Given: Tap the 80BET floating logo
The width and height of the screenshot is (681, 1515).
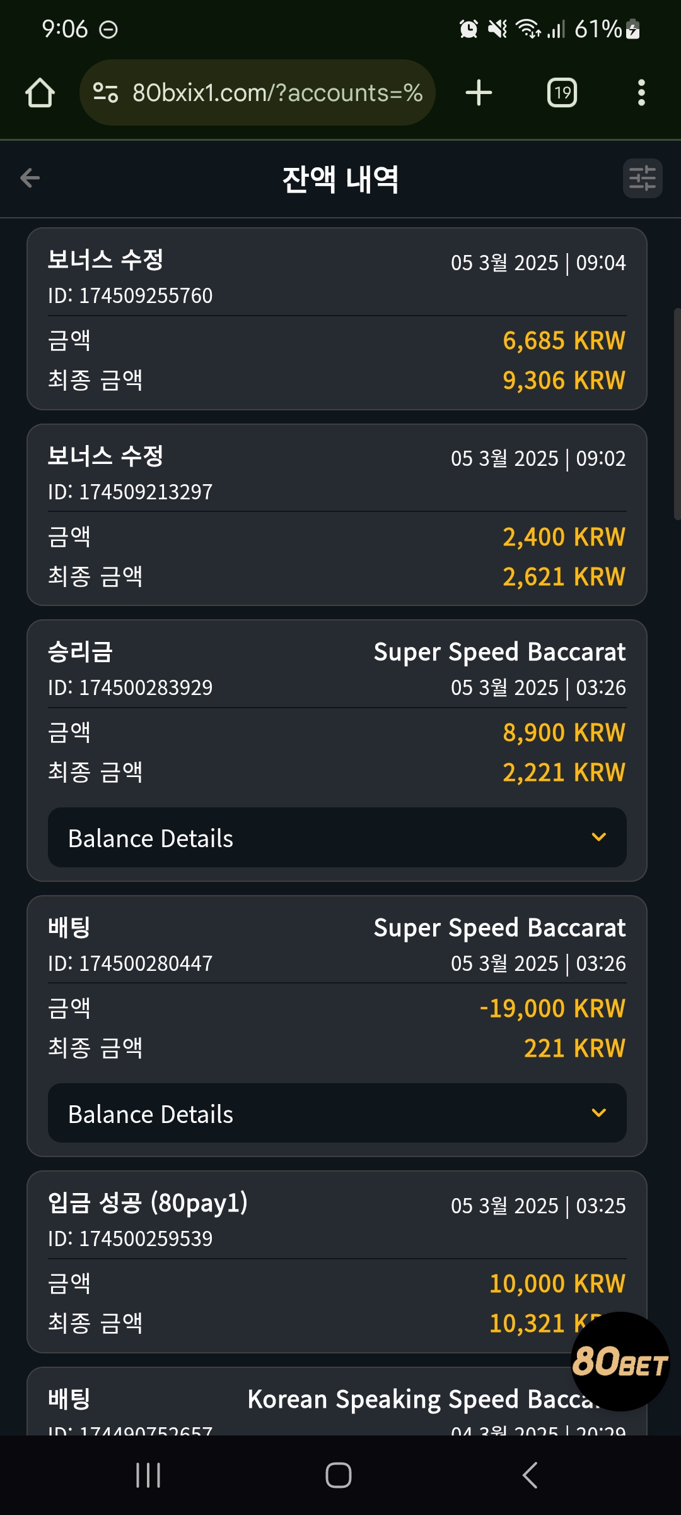Looking at the screenshot, I should pos(620,1361).
